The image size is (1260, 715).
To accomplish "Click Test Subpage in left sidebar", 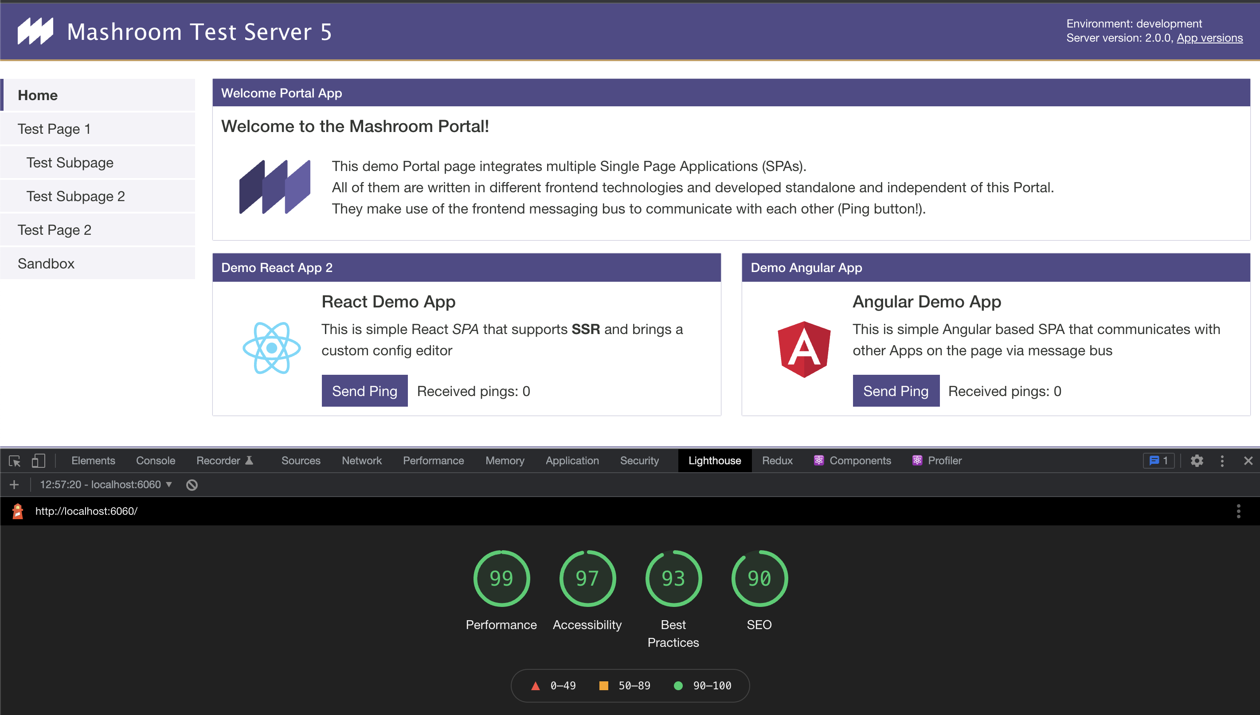I will [x=68, y=163].
